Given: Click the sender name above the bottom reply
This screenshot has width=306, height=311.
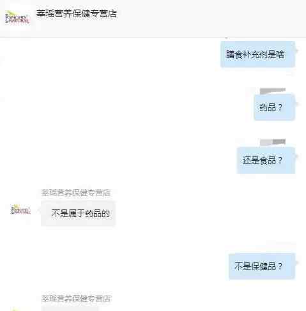Looking at the screenshot, I should (76, 298).
